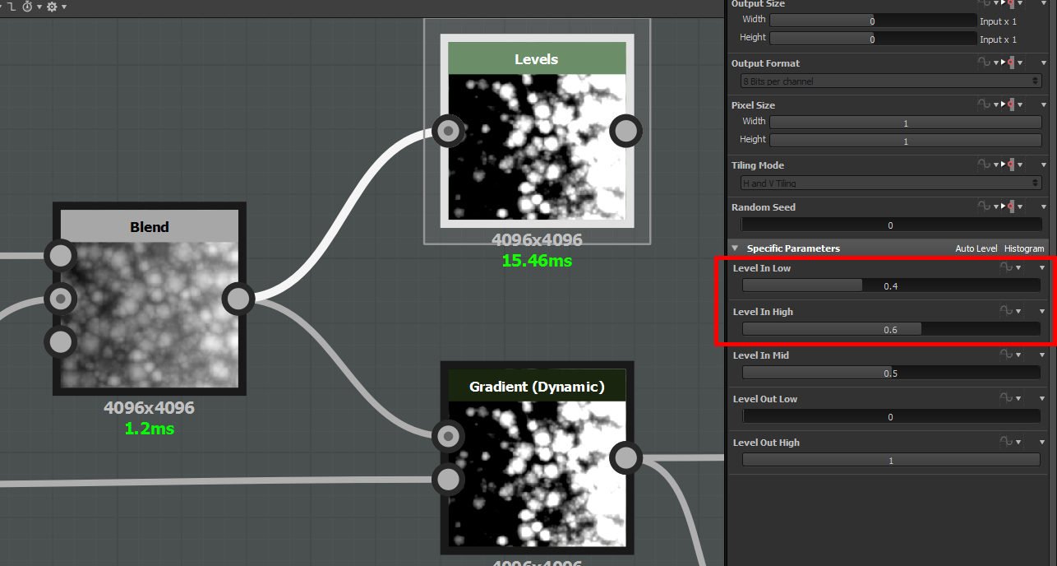This screenshot has width=1057, height=566.
Task: Toggle the expose control next to Output Size
Action: (x=1010, y=4)
